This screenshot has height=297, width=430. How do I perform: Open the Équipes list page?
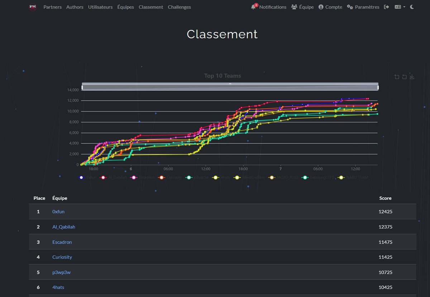point(125,7)
